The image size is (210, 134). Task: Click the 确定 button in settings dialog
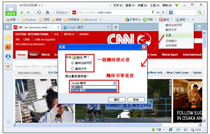point(117,100)
